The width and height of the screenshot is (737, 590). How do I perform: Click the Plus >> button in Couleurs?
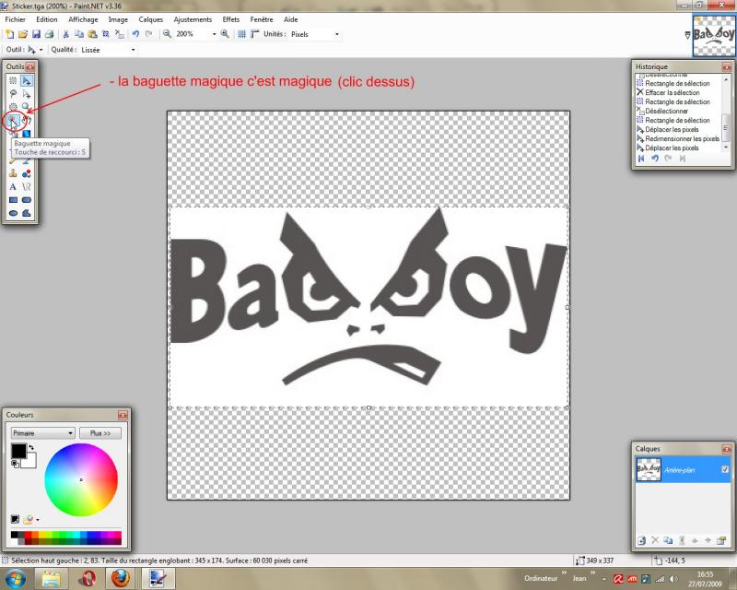point(100,433)
